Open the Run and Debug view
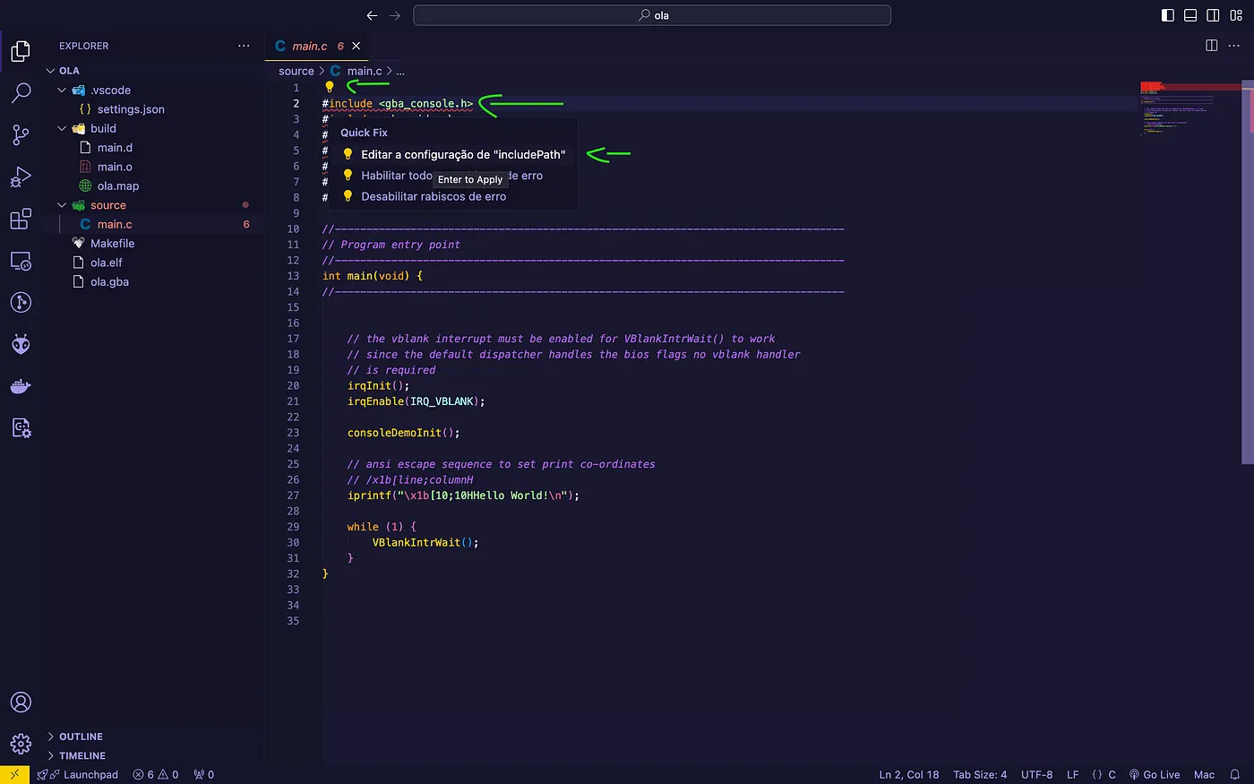This screenshot has width=1254, height=784. pyautogui.click(x=21, y=177)
